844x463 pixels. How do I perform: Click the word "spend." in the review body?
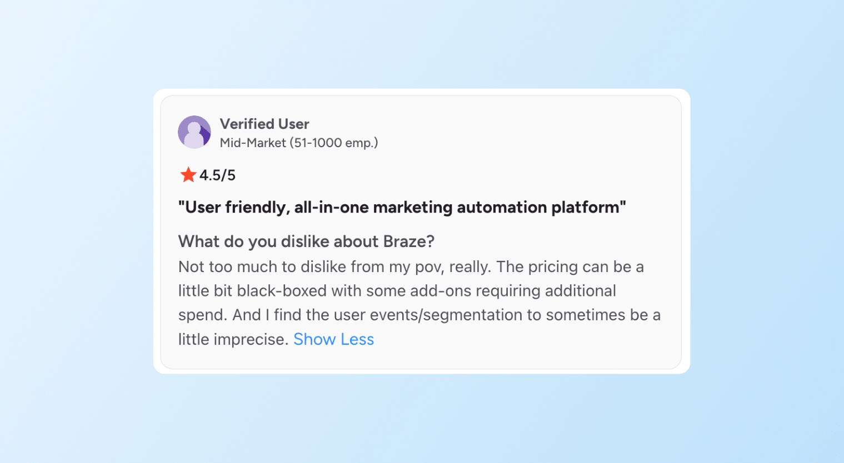point(203,315)
